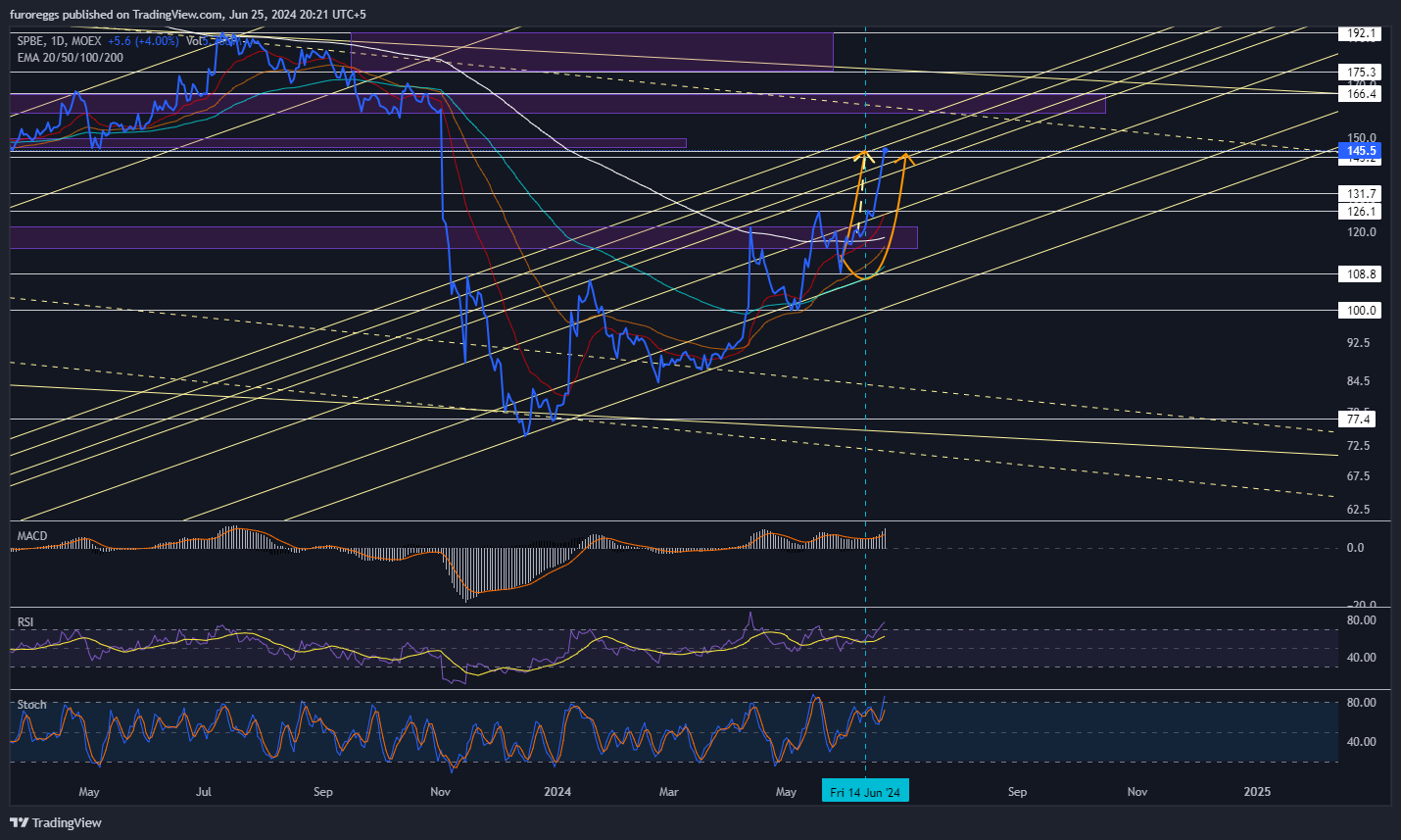Click the 67.5 price axis value

pos(1359,476)
